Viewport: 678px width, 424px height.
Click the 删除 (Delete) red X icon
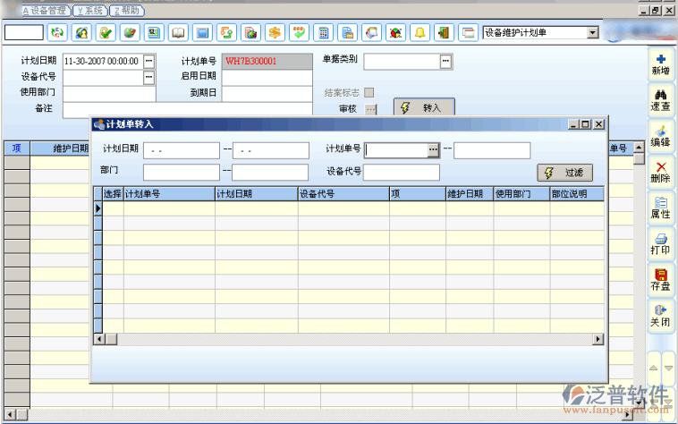click(660, 172)
